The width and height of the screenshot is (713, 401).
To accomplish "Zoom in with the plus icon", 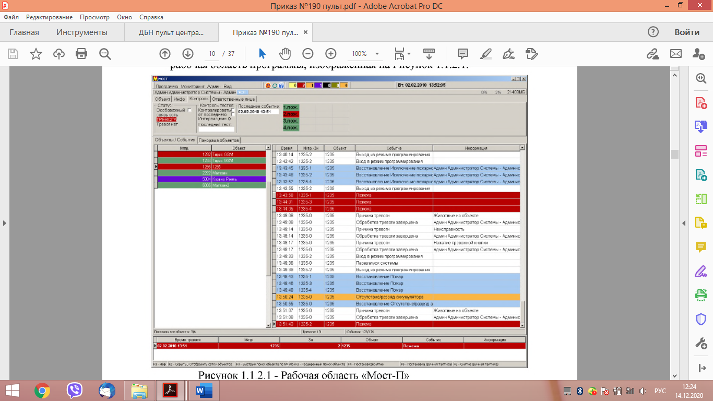I will [330, 53].
